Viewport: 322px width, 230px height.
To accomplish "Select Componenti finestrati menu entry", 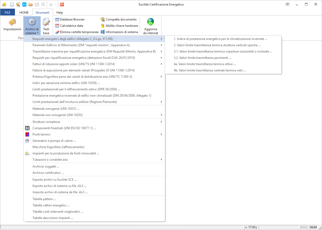I will tap(64, 128).
